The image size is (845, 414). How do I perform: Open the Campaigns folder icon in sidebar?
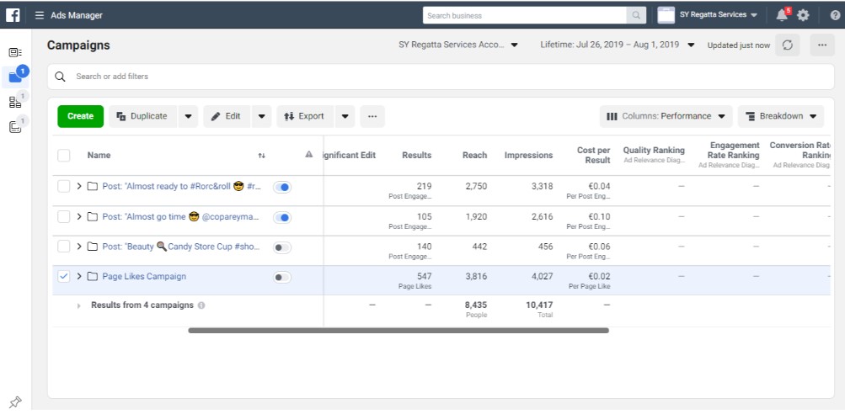point(15,77)
